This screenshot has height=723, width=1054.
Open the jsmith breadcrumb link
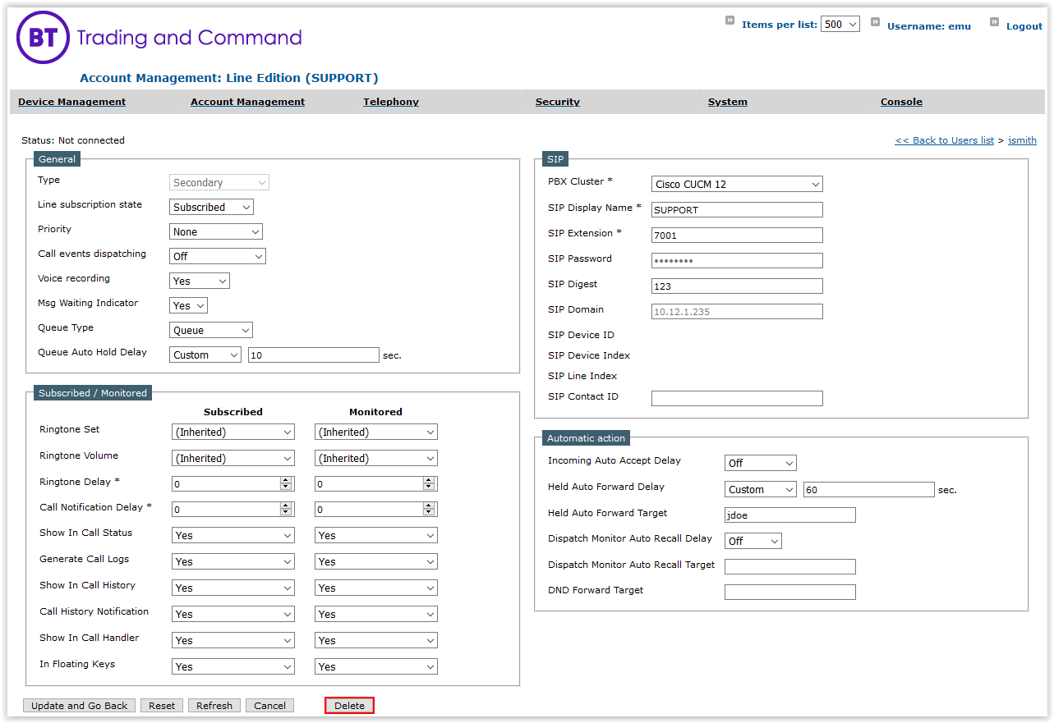point(1022,140)
